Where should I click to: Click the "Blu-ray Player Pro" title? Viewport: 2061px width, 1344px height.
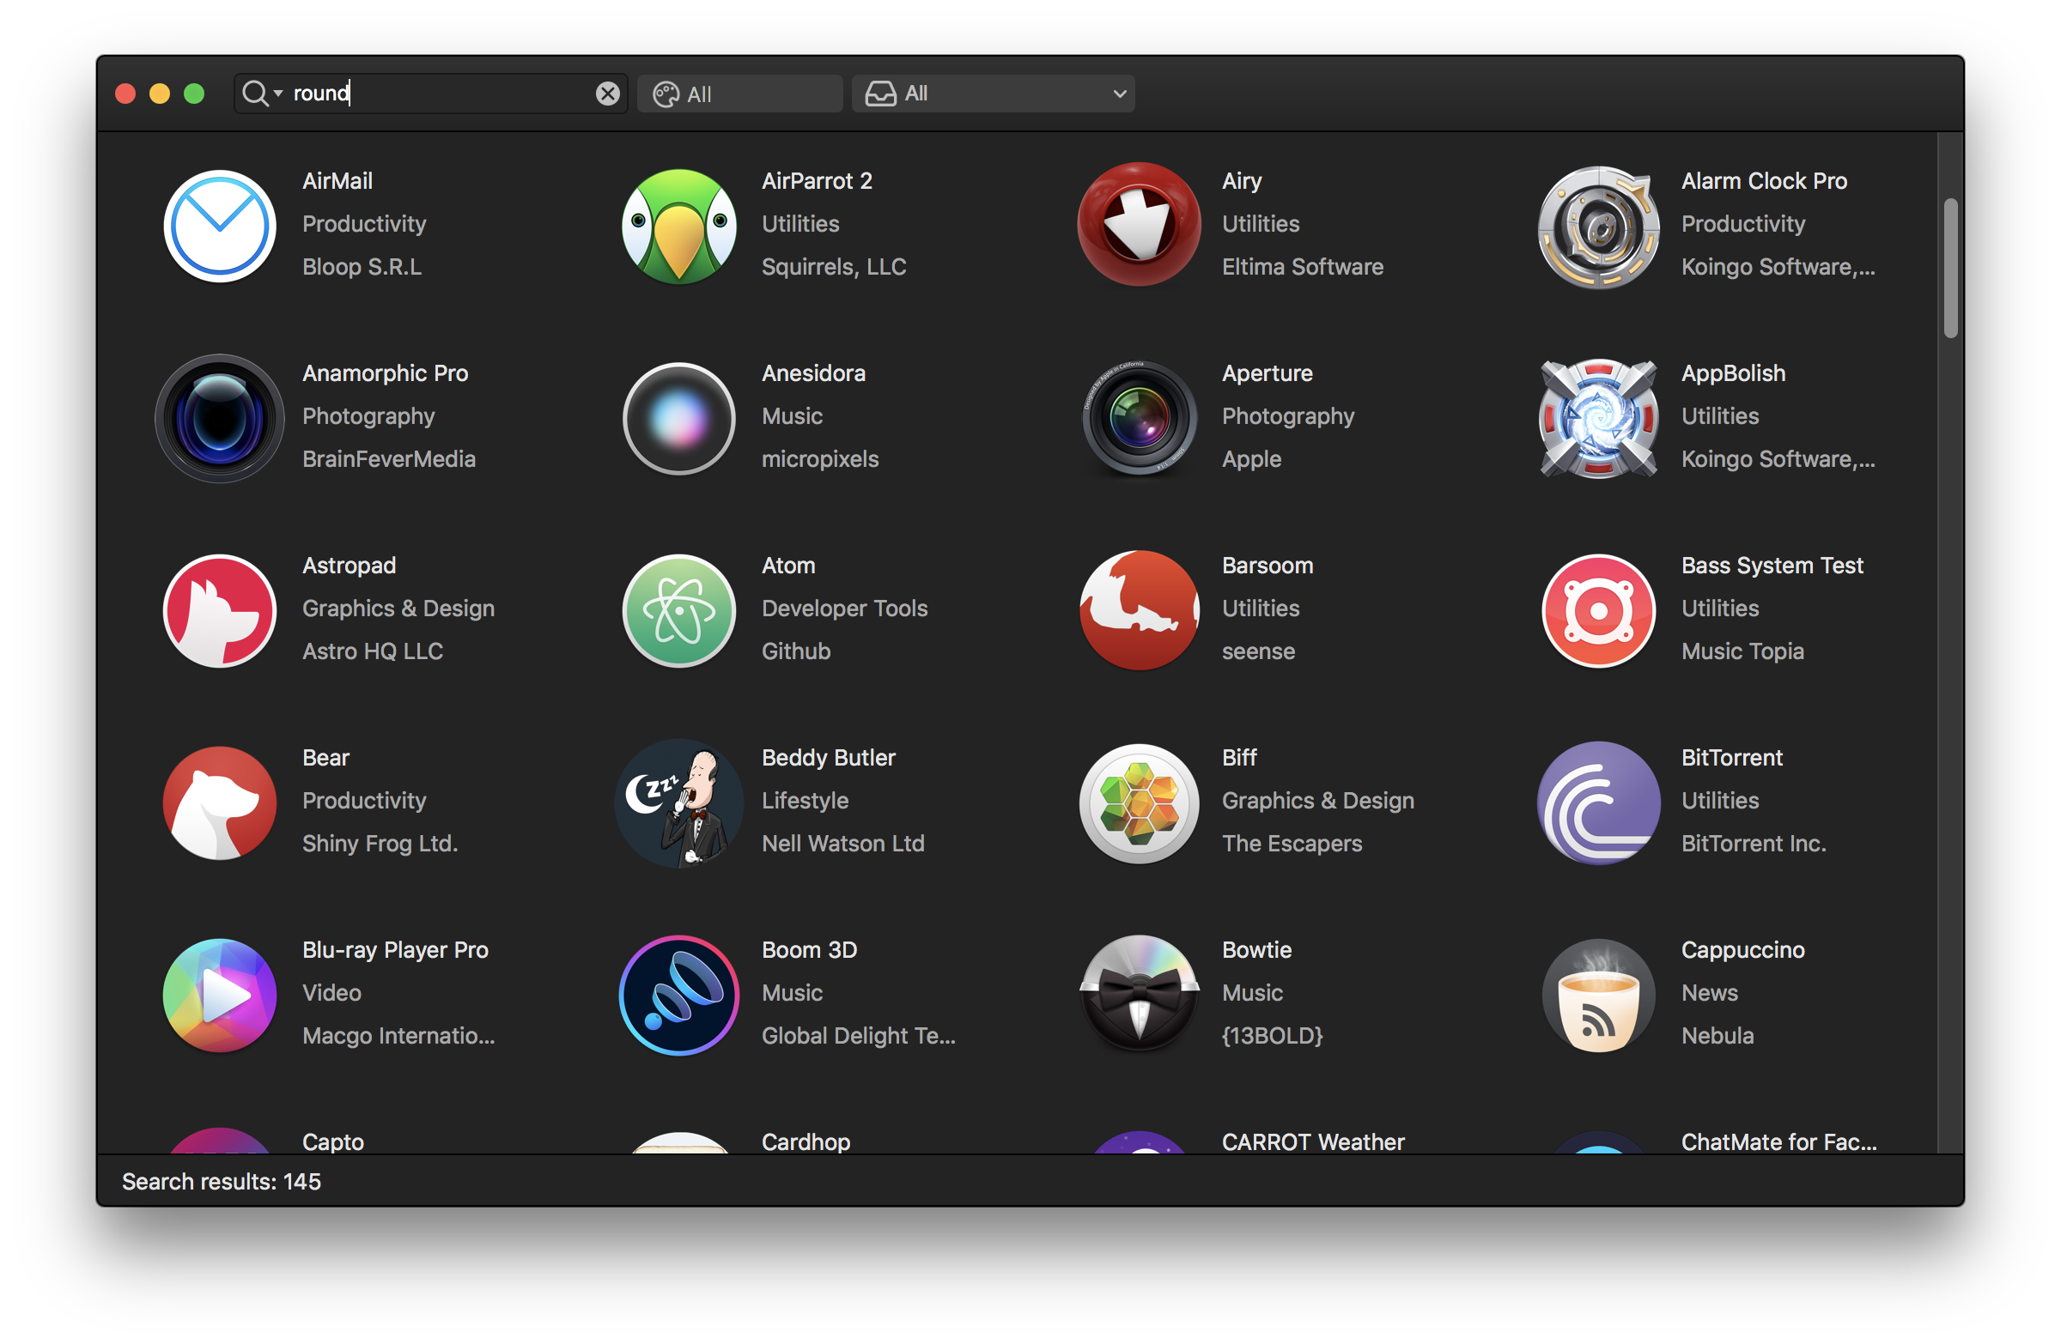[x=395, y=949]
